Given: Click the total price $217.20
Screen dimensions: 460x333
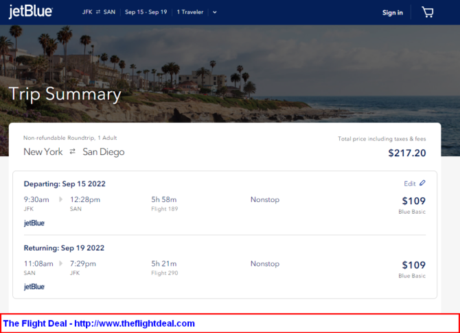Looking at the screenshot, I should tap(407, 153).
